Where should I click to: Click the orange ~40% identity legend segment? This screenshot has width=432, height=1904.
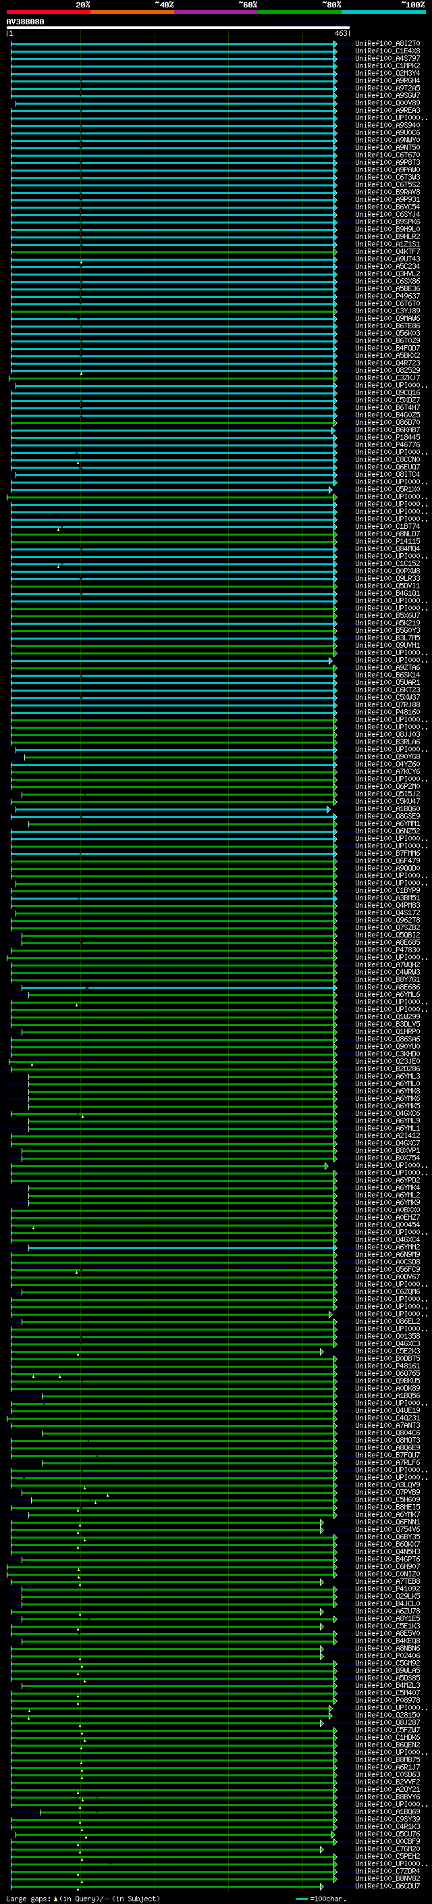click(x=132, y=12)
